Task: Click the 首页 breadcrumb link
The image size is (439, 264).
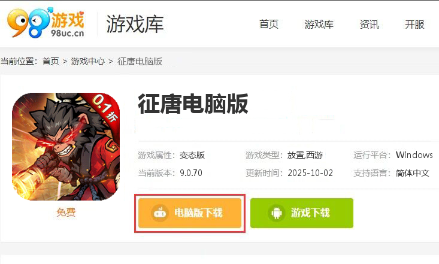Action: [x=51, y=61]
